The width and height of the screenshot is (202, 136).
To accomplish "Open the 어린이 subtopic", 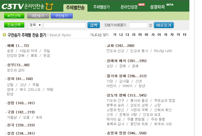I will pos(111,86).
